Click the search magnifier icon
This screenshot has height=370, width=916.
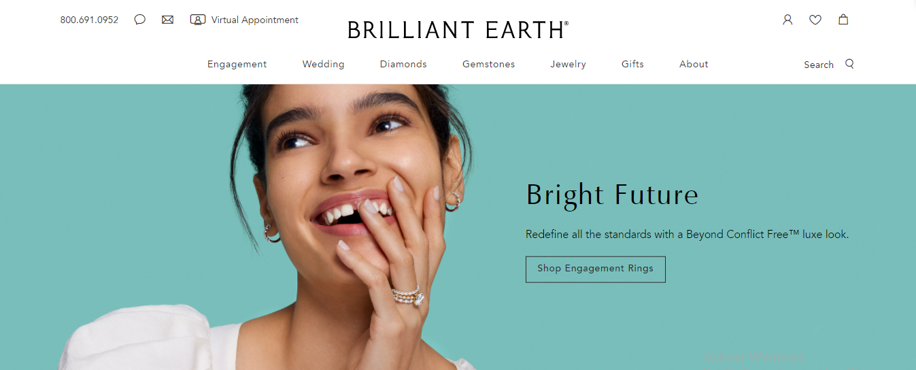[849, 64]
